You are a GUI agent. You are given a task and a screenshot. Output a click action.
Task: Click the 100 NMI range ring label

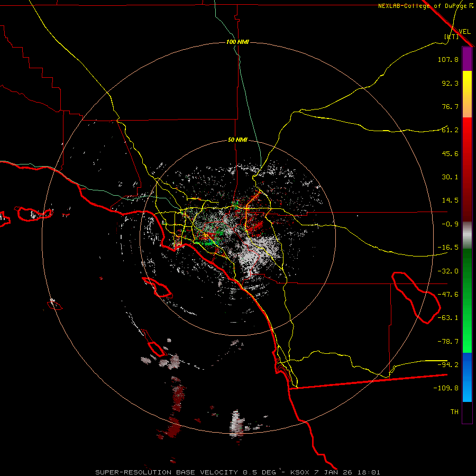click(x=237, y=42)
